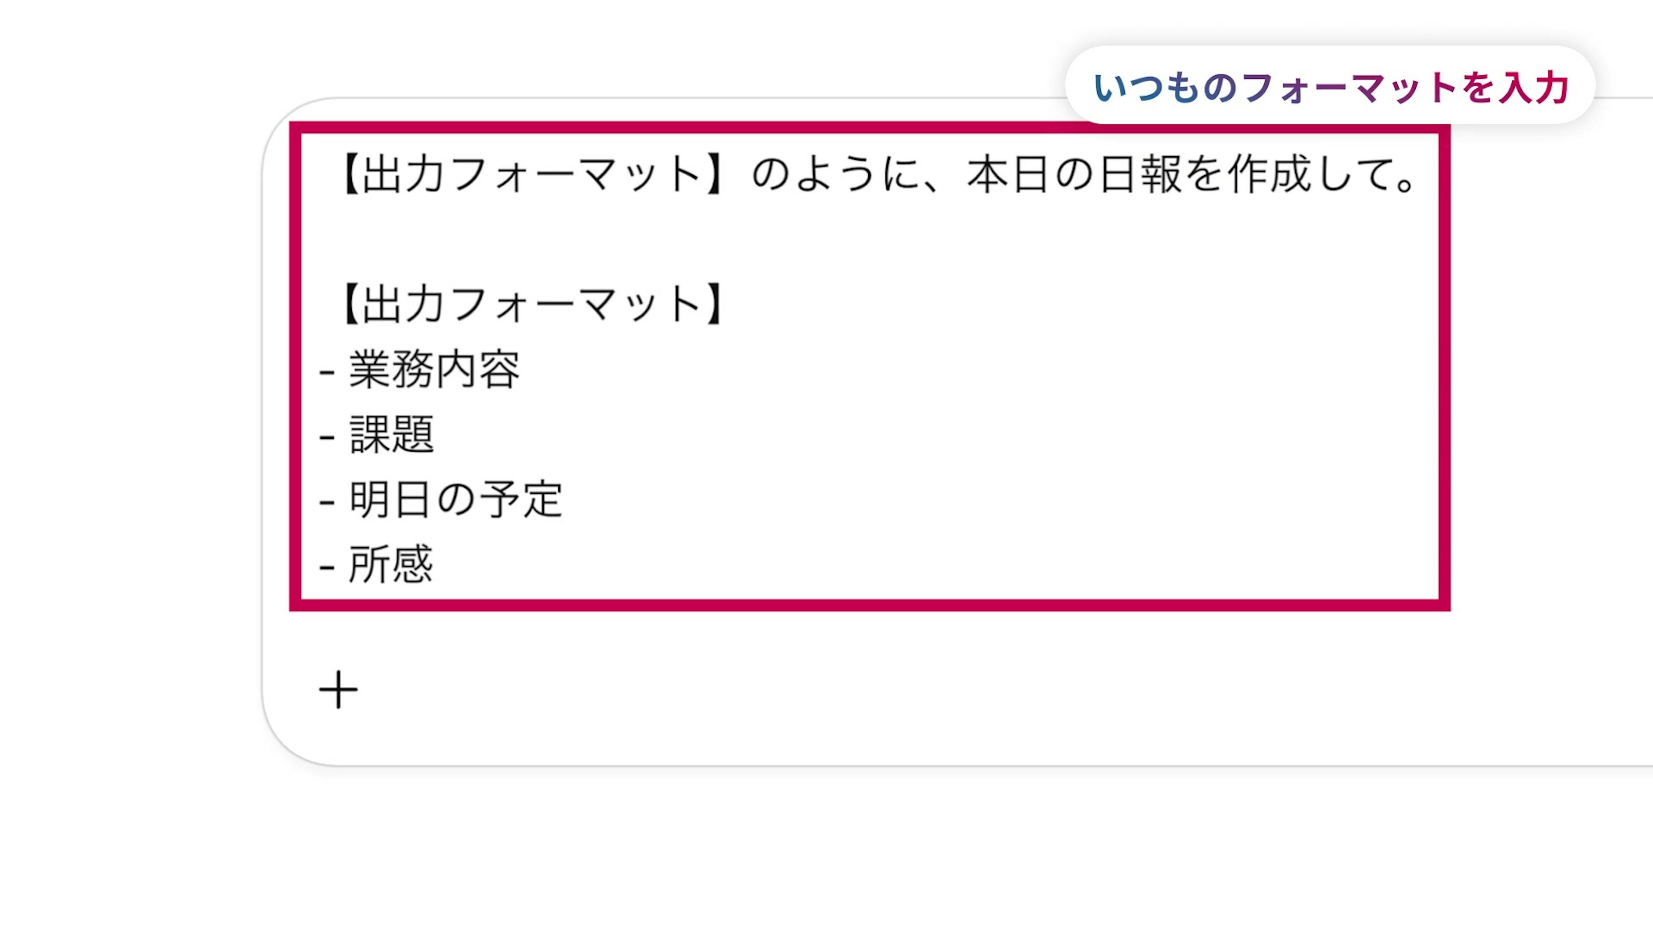Screen dimensions: 1653x930
Task: Click the word 予定 in the third bullet
Action: coord(521,499)
